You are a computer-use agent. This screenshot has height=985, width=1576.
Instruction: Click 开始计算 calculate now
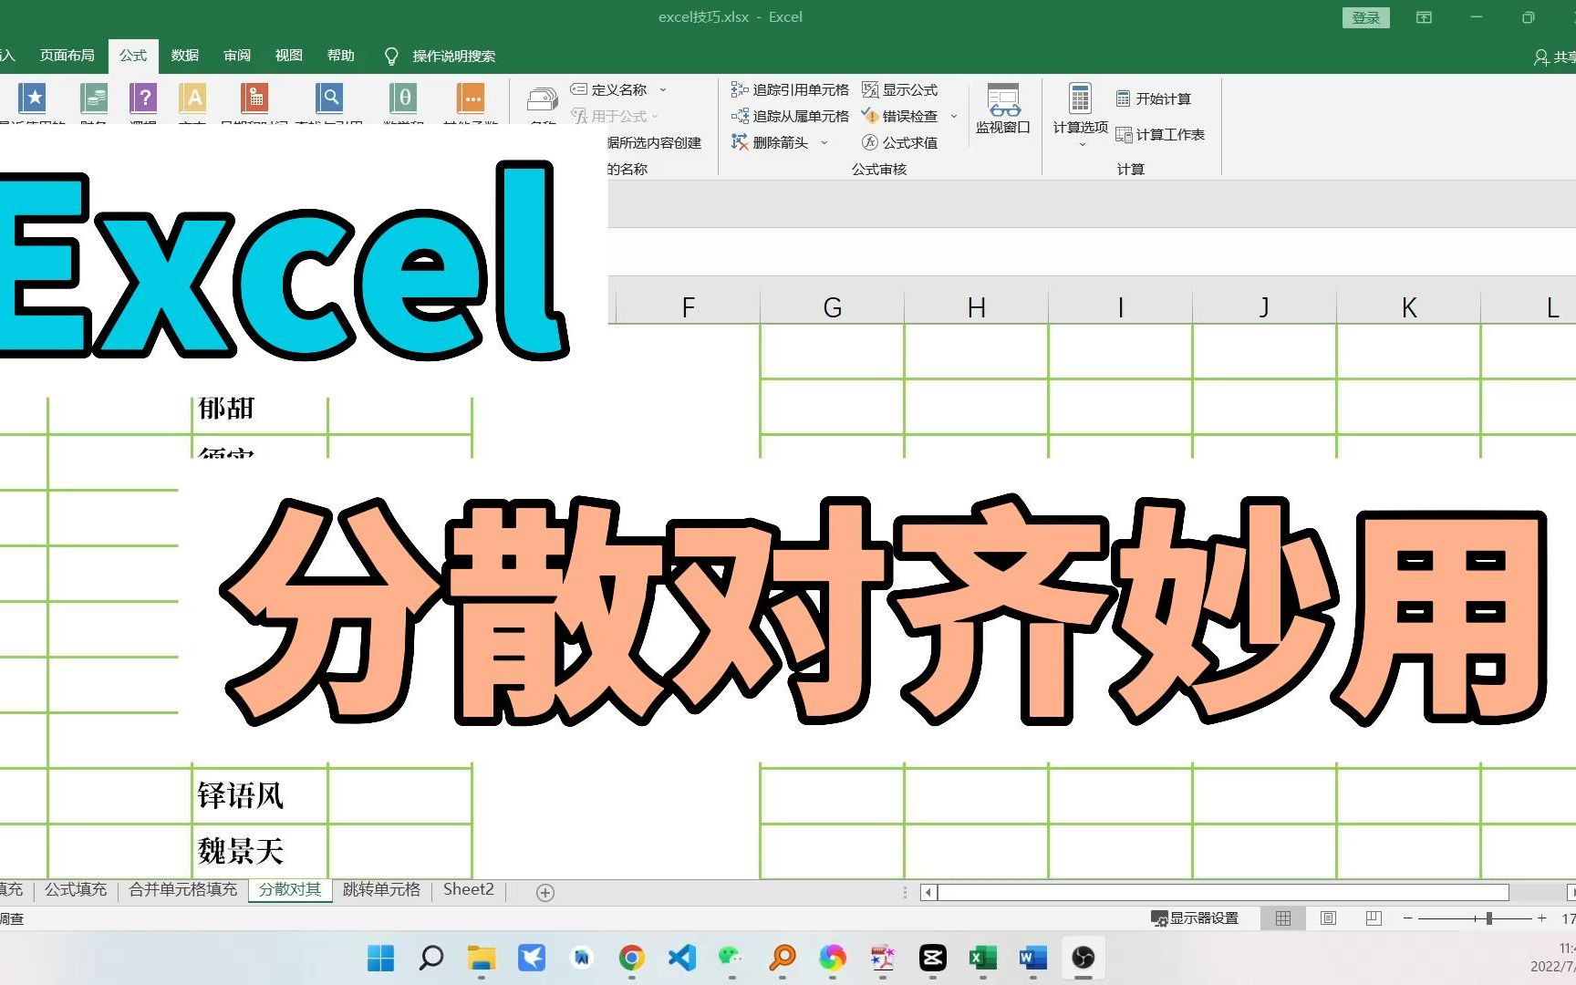pos(1153,98)
